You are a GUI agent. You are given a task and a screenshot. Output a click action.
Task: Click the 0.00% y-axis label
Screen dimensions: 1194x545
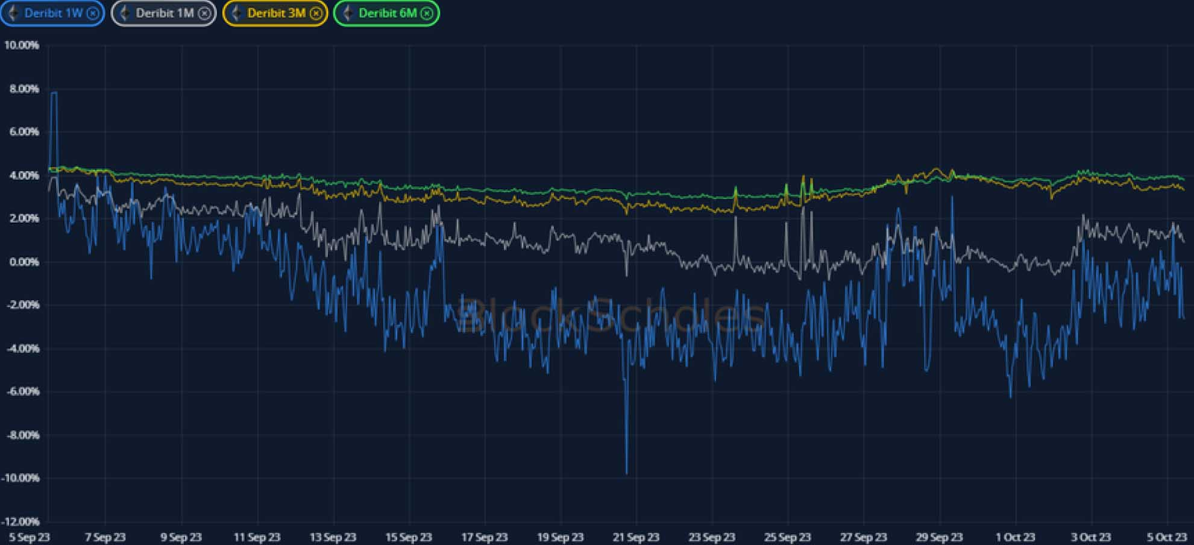point(24,262)
